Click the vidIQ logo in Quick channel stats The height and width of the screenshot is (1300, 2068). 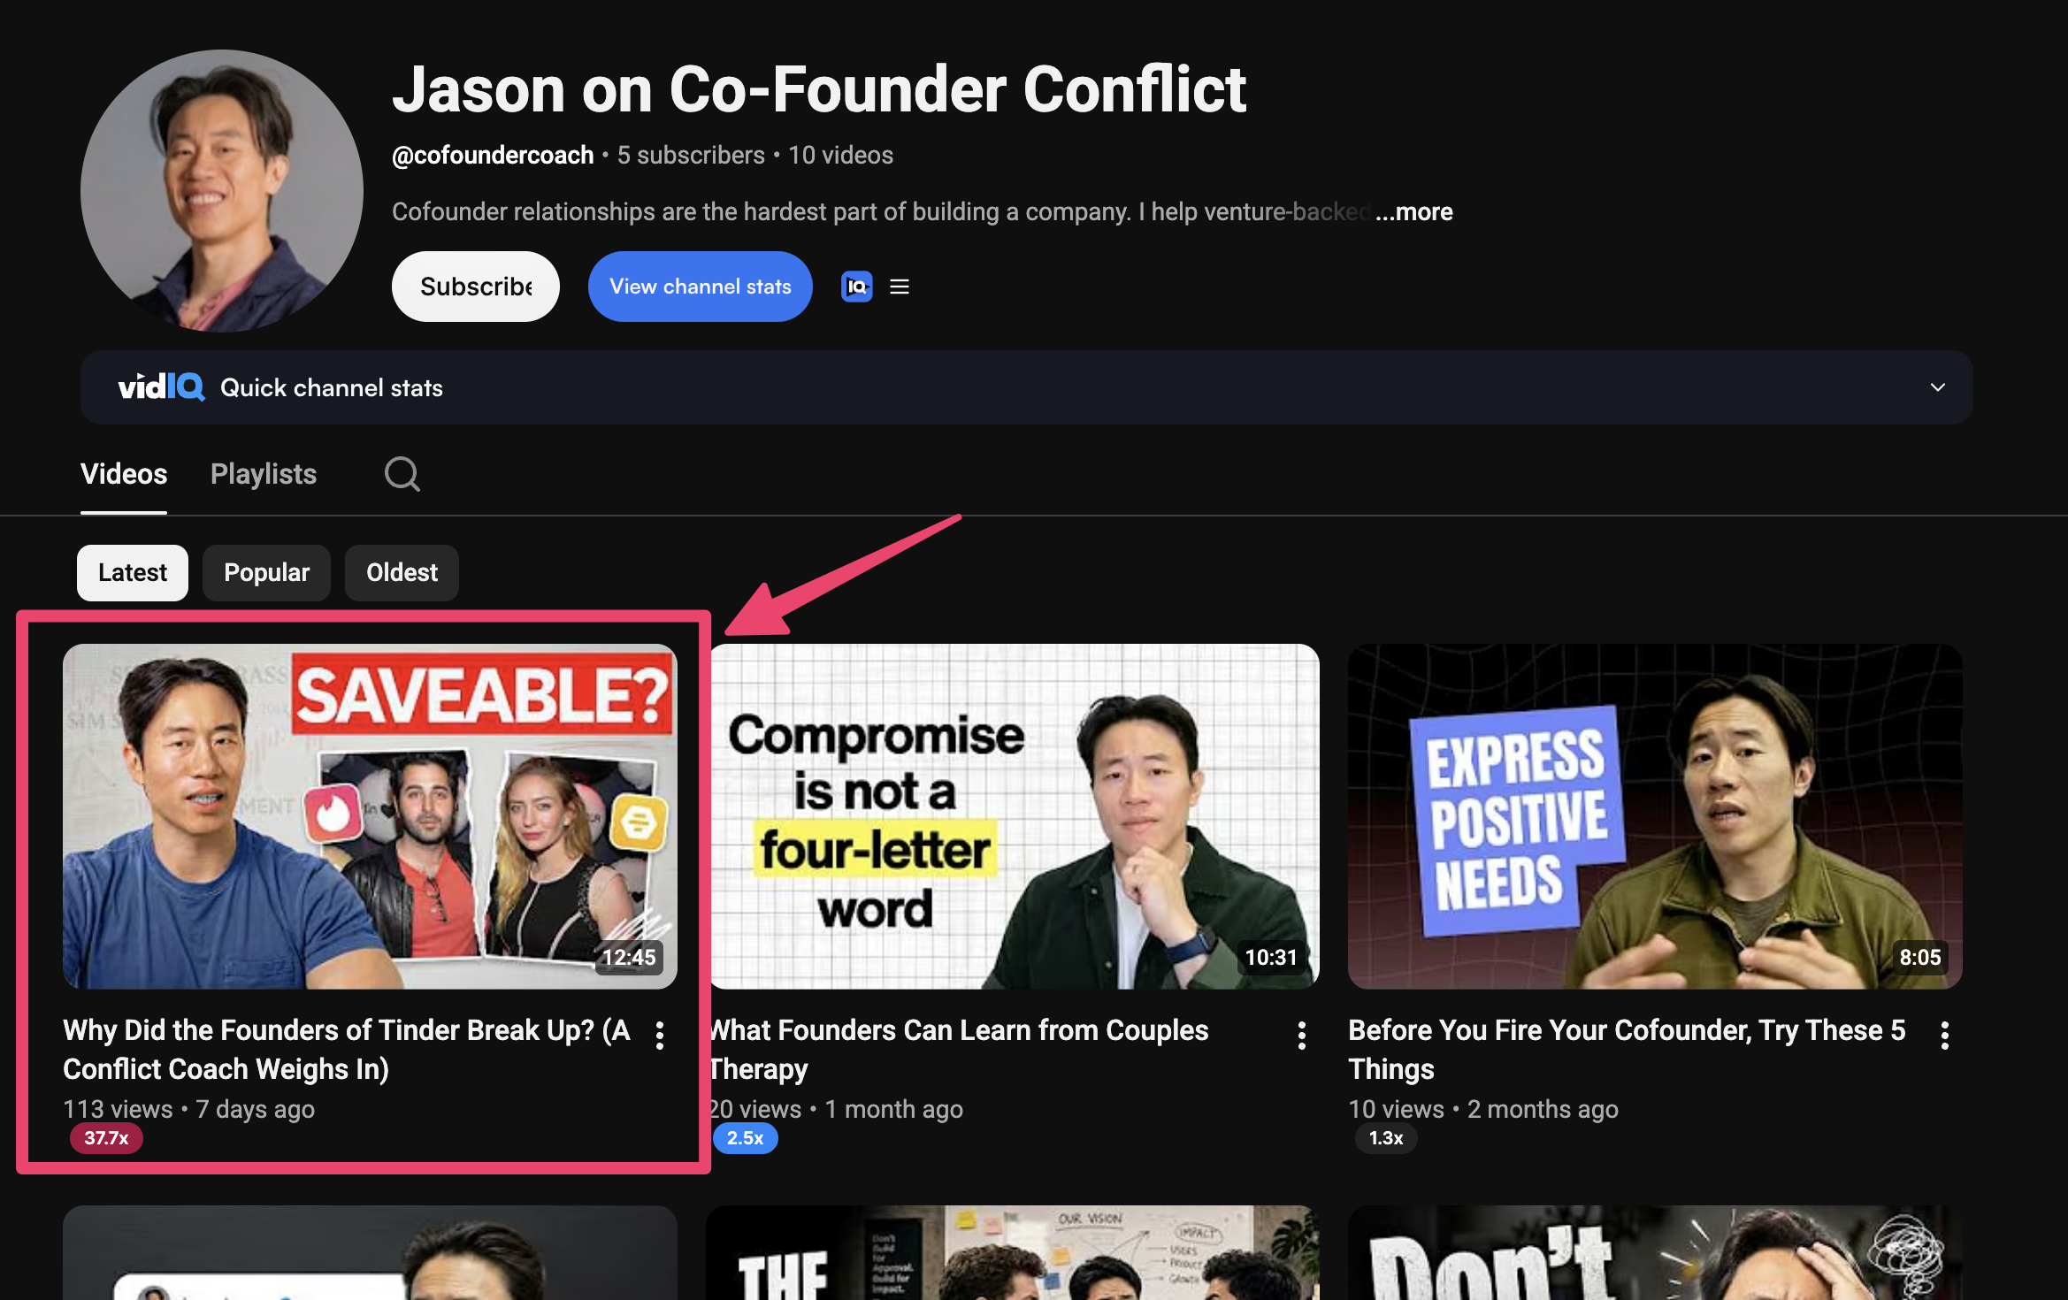[162, 387]
